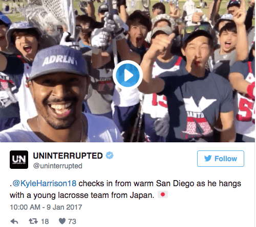
Task: Play the embedded tweet video
Action: [127, 75]
